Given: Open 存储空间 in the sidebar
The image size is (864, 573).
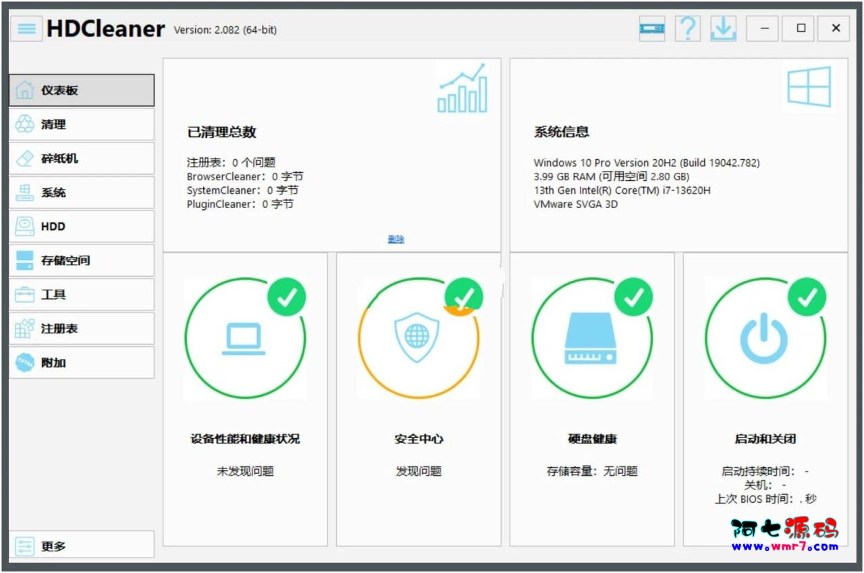Looking at the screenshot, I should (x=82, y=261).
